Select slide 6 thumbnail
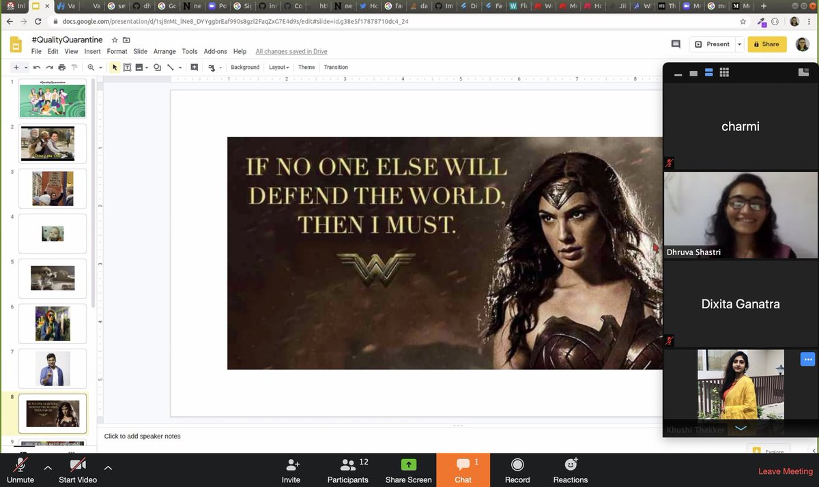This screenshot has height=487, width=819. click(53, 323)
